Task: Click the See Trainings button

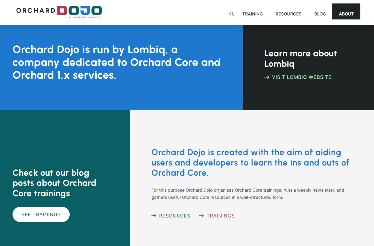Action: coord(41,214)
